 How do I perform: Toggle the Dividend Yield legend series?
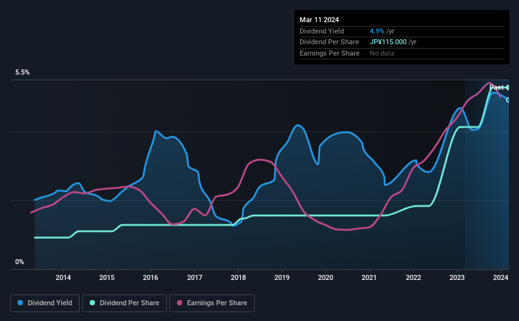[45, 303]
